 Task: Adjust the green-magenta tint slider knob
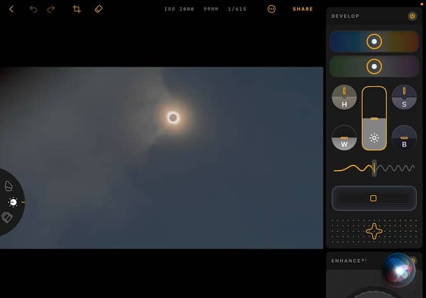pyautogui.click(x=374, y=67)
